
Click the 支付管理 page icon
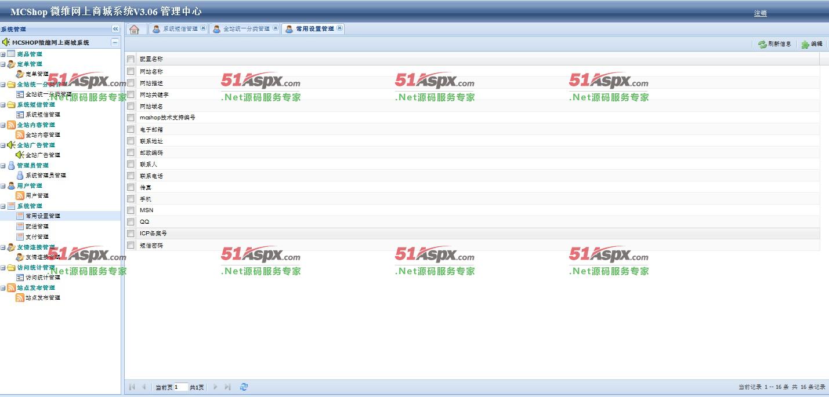[20, 236]
